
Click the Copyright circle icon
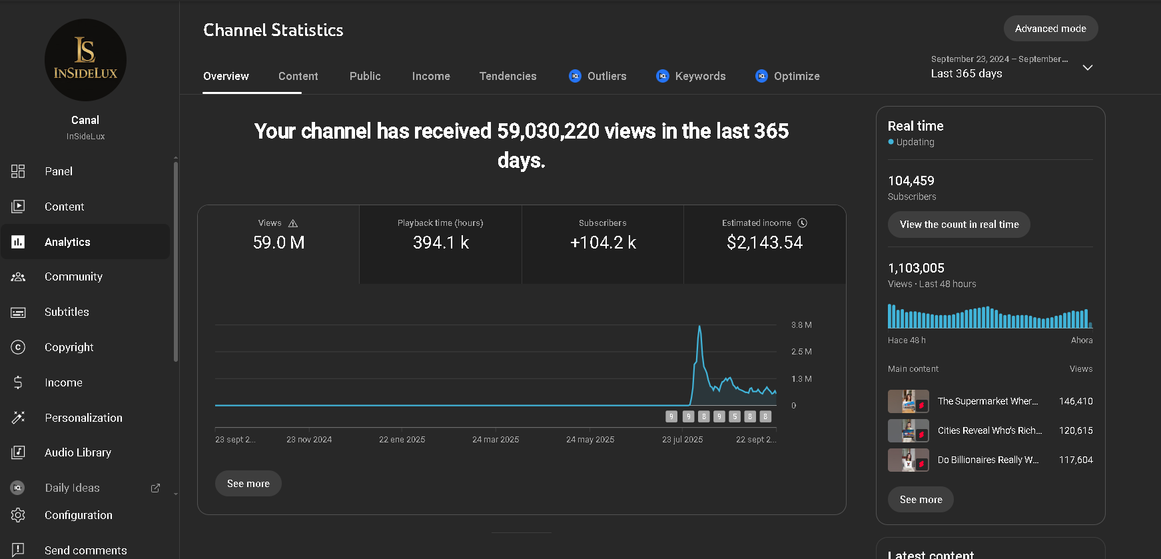18,347
